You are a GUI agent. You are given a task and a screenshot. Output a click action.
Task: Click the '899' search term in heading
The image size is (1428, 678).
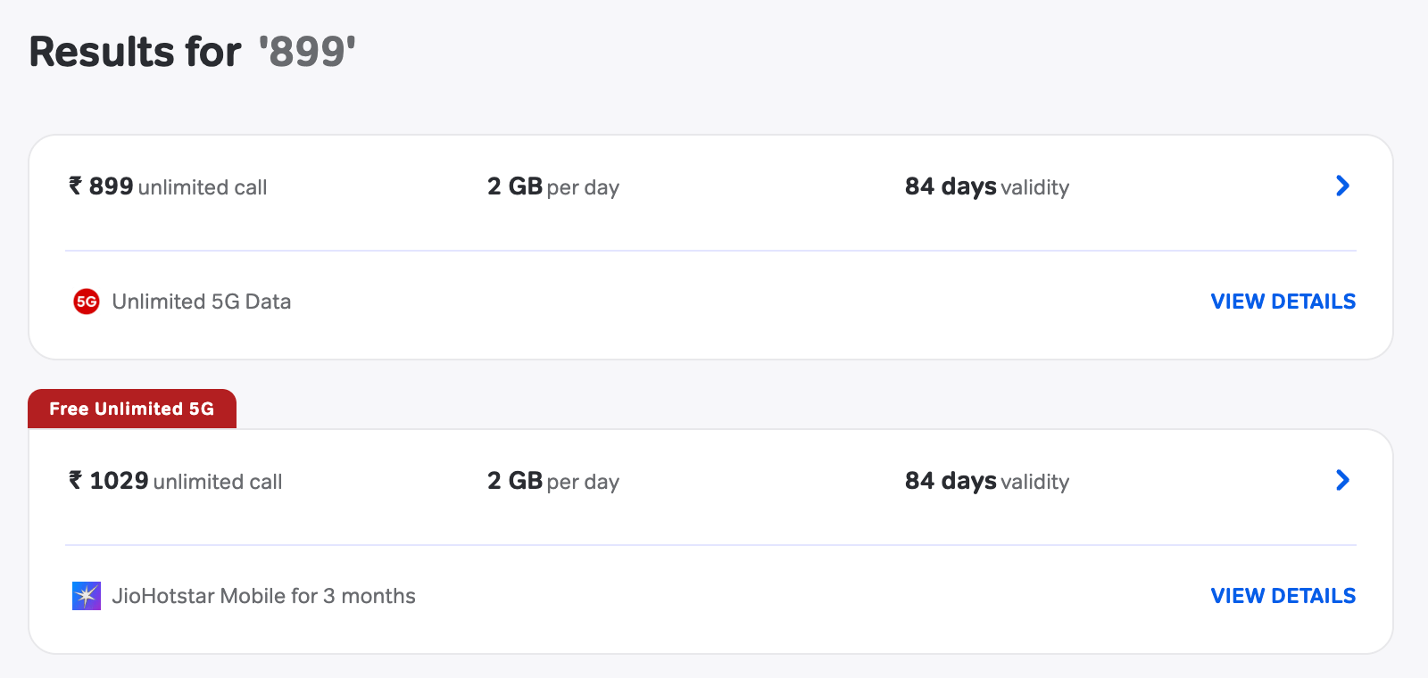[308, 52]
